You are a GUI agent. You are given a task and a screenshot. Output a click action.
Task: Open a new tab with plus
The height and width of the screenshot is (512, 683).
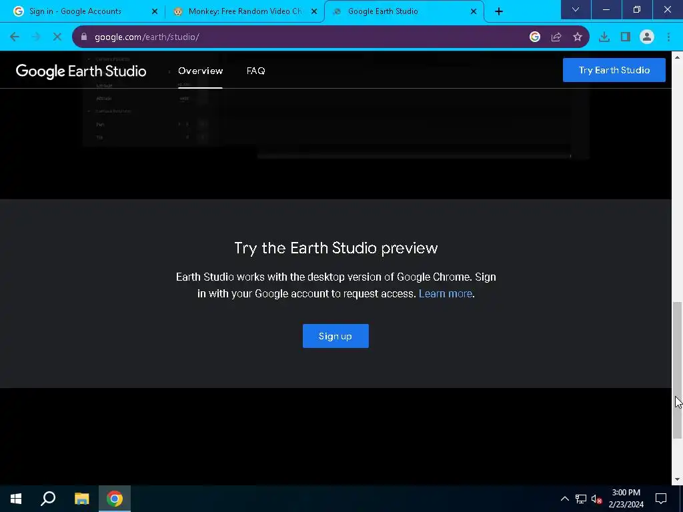tap(499, 11)
